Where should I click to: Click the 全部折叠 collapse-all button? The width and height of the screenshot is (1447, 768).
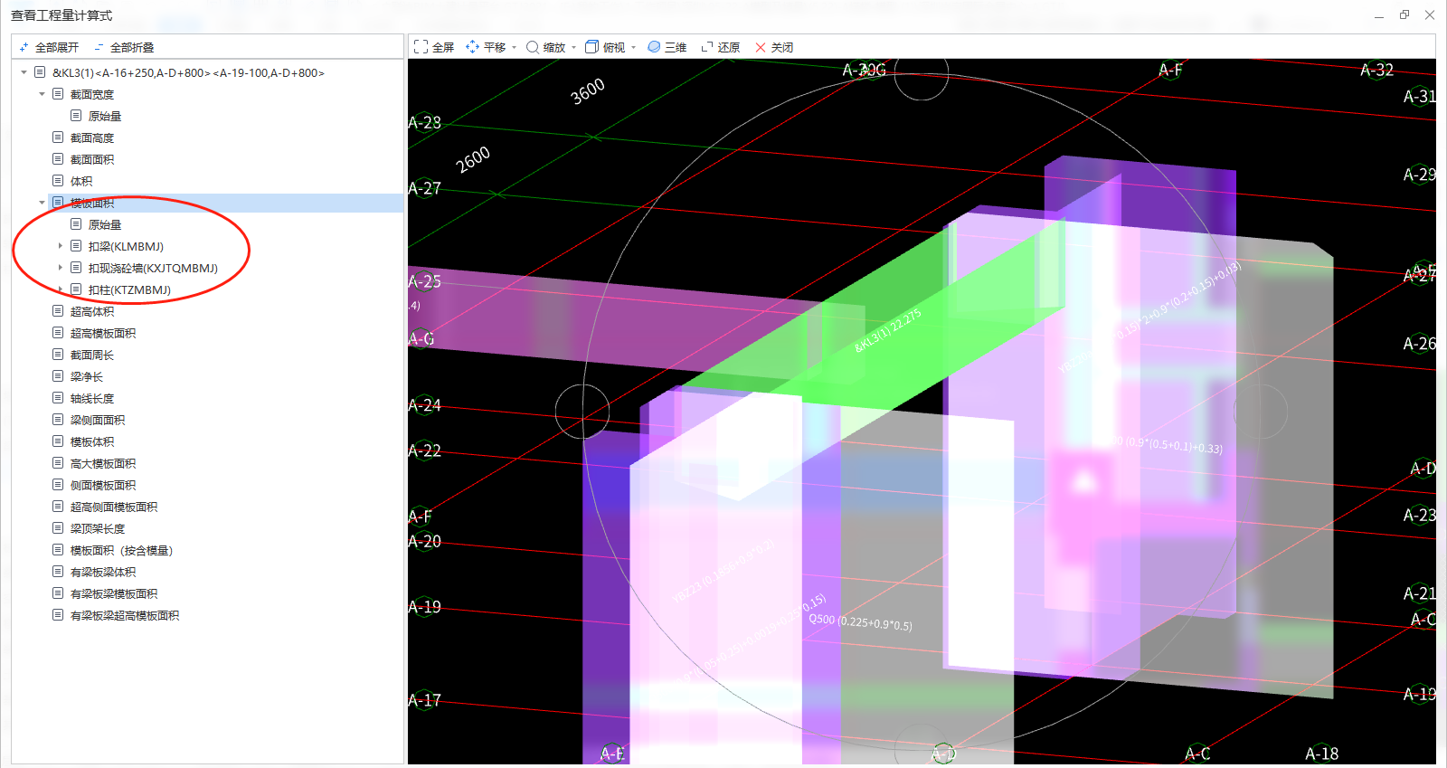click(x=124, y=47)
